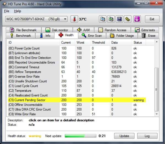Switch to the Disk monitor tab
The height and width of the screenshot is (144, 165).
[57, 30]
